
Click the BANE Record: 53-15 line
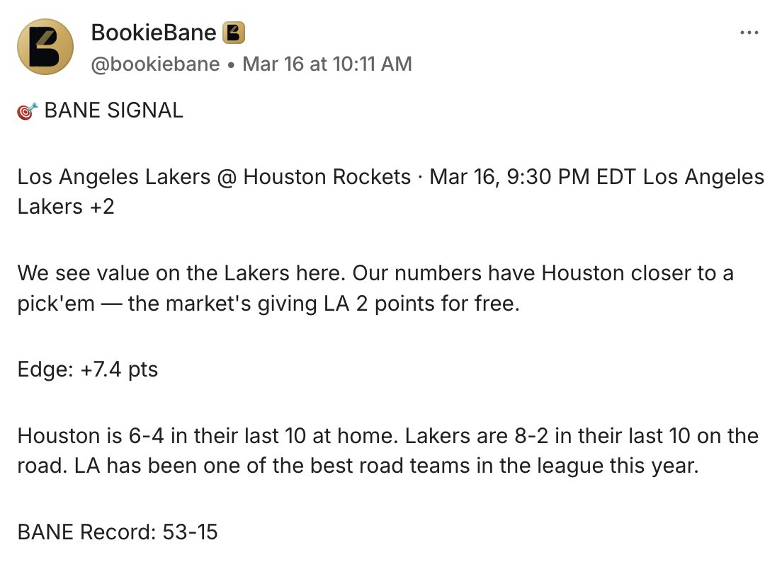(x=118, y=531)
